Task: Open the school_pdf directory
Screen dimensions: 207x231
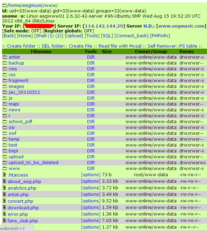Action: (20, 122)
